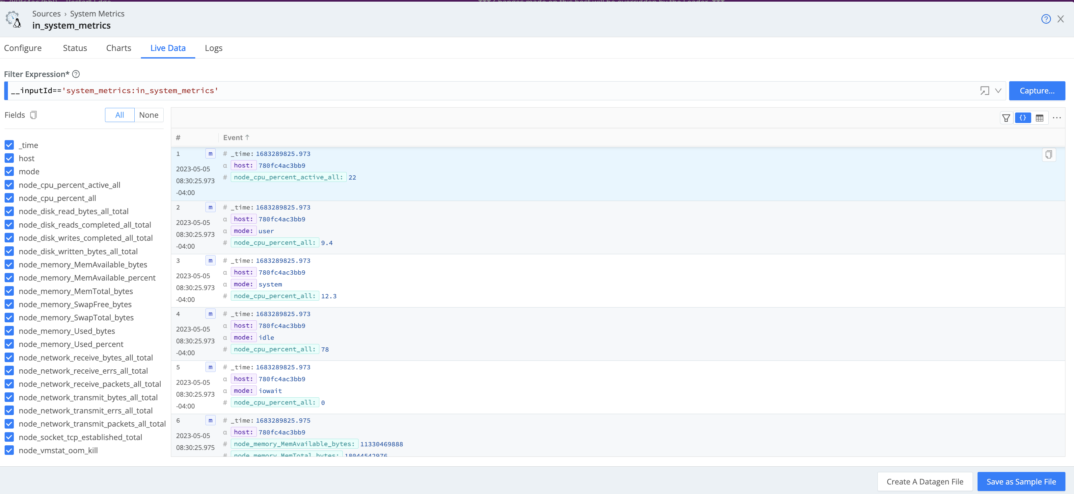Uncheck the host field checkbox
The width and height of the screenshot is (1074, 494).
tap(9, 158)
